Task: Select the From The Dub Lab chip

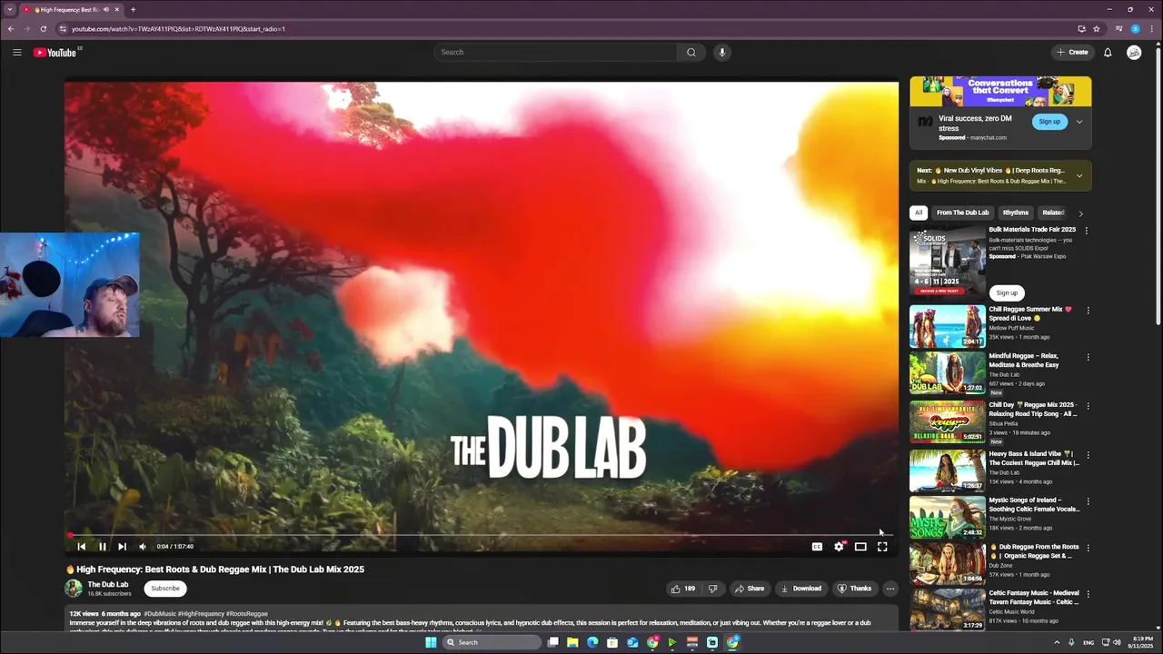Action: 962,213
